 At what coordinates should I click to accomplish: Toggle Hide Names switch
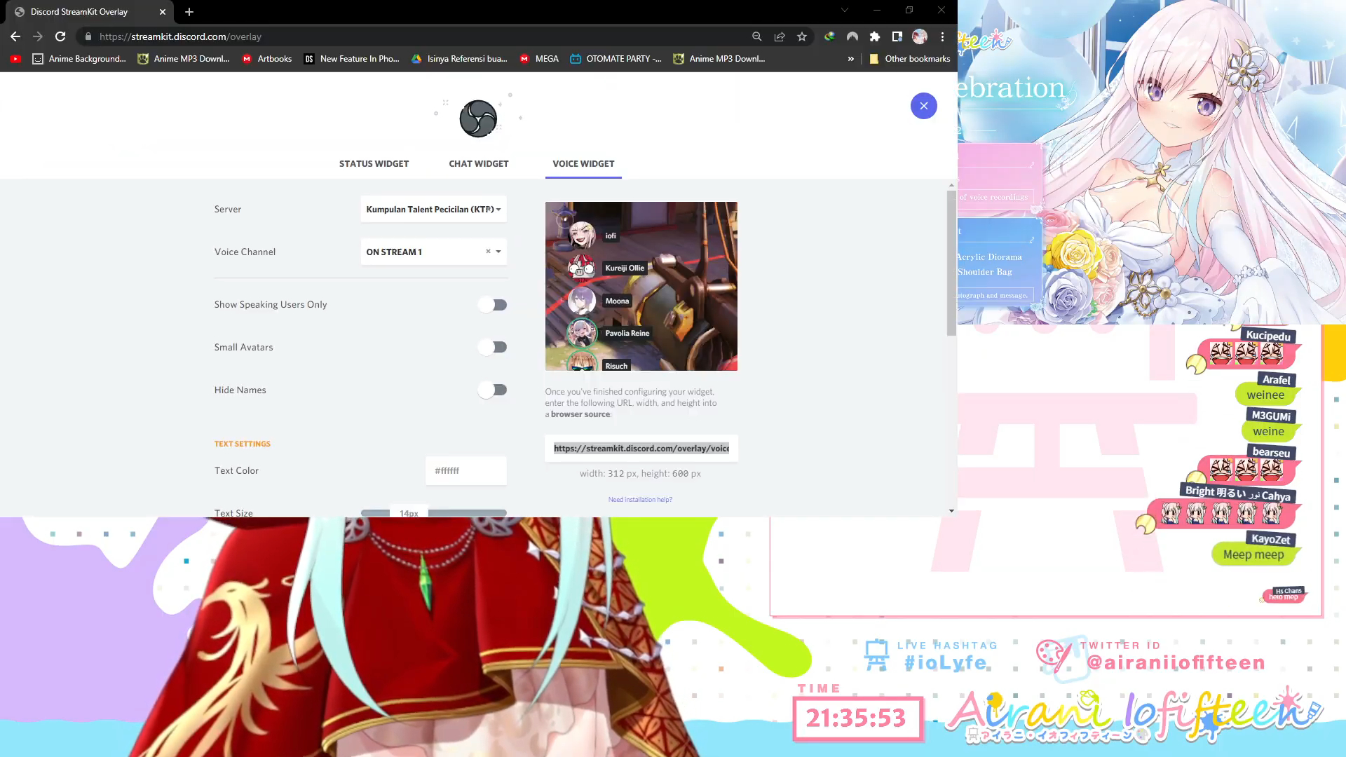pos(493,390)
